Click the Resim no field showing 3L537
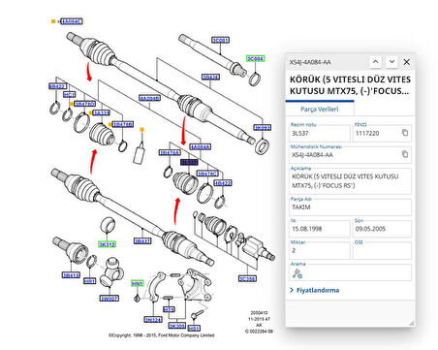The image size is (438, 350). 320,133
